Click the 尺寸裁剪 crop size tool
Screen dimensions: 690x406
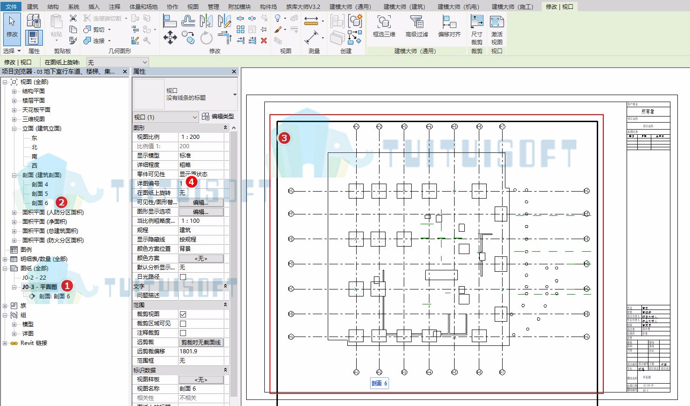(x=477, y=29)
